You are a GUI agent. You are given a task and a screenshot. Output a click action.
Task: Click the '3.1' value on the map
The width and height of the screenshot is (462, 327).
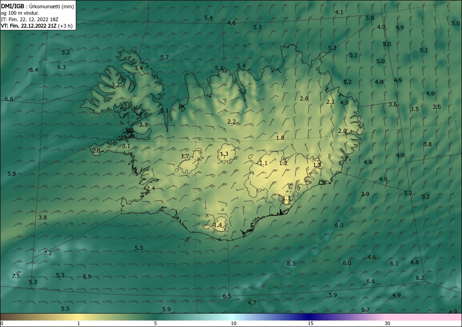click(x=126, y=146)
